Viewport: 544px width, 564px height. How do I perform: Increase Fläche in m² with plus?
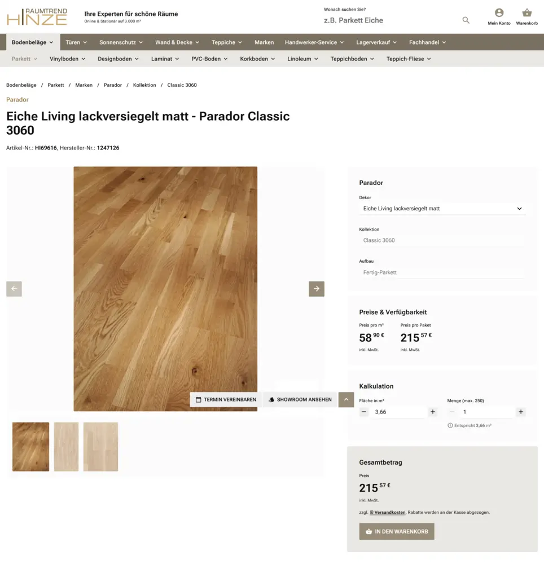coord(433,412)
